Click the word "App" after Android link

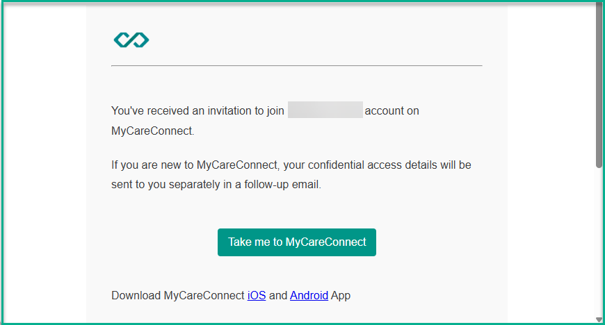[x=341, y=295]
